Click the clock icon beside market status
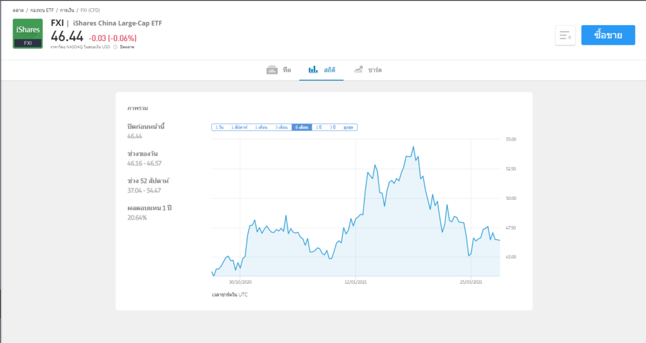This screenshot has width=646, height=343. 115,47
